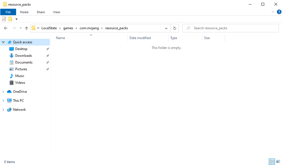The image size is (282, 165).
Task: Select OneDrive in navigation pane
Action: (x=20, y=92)
